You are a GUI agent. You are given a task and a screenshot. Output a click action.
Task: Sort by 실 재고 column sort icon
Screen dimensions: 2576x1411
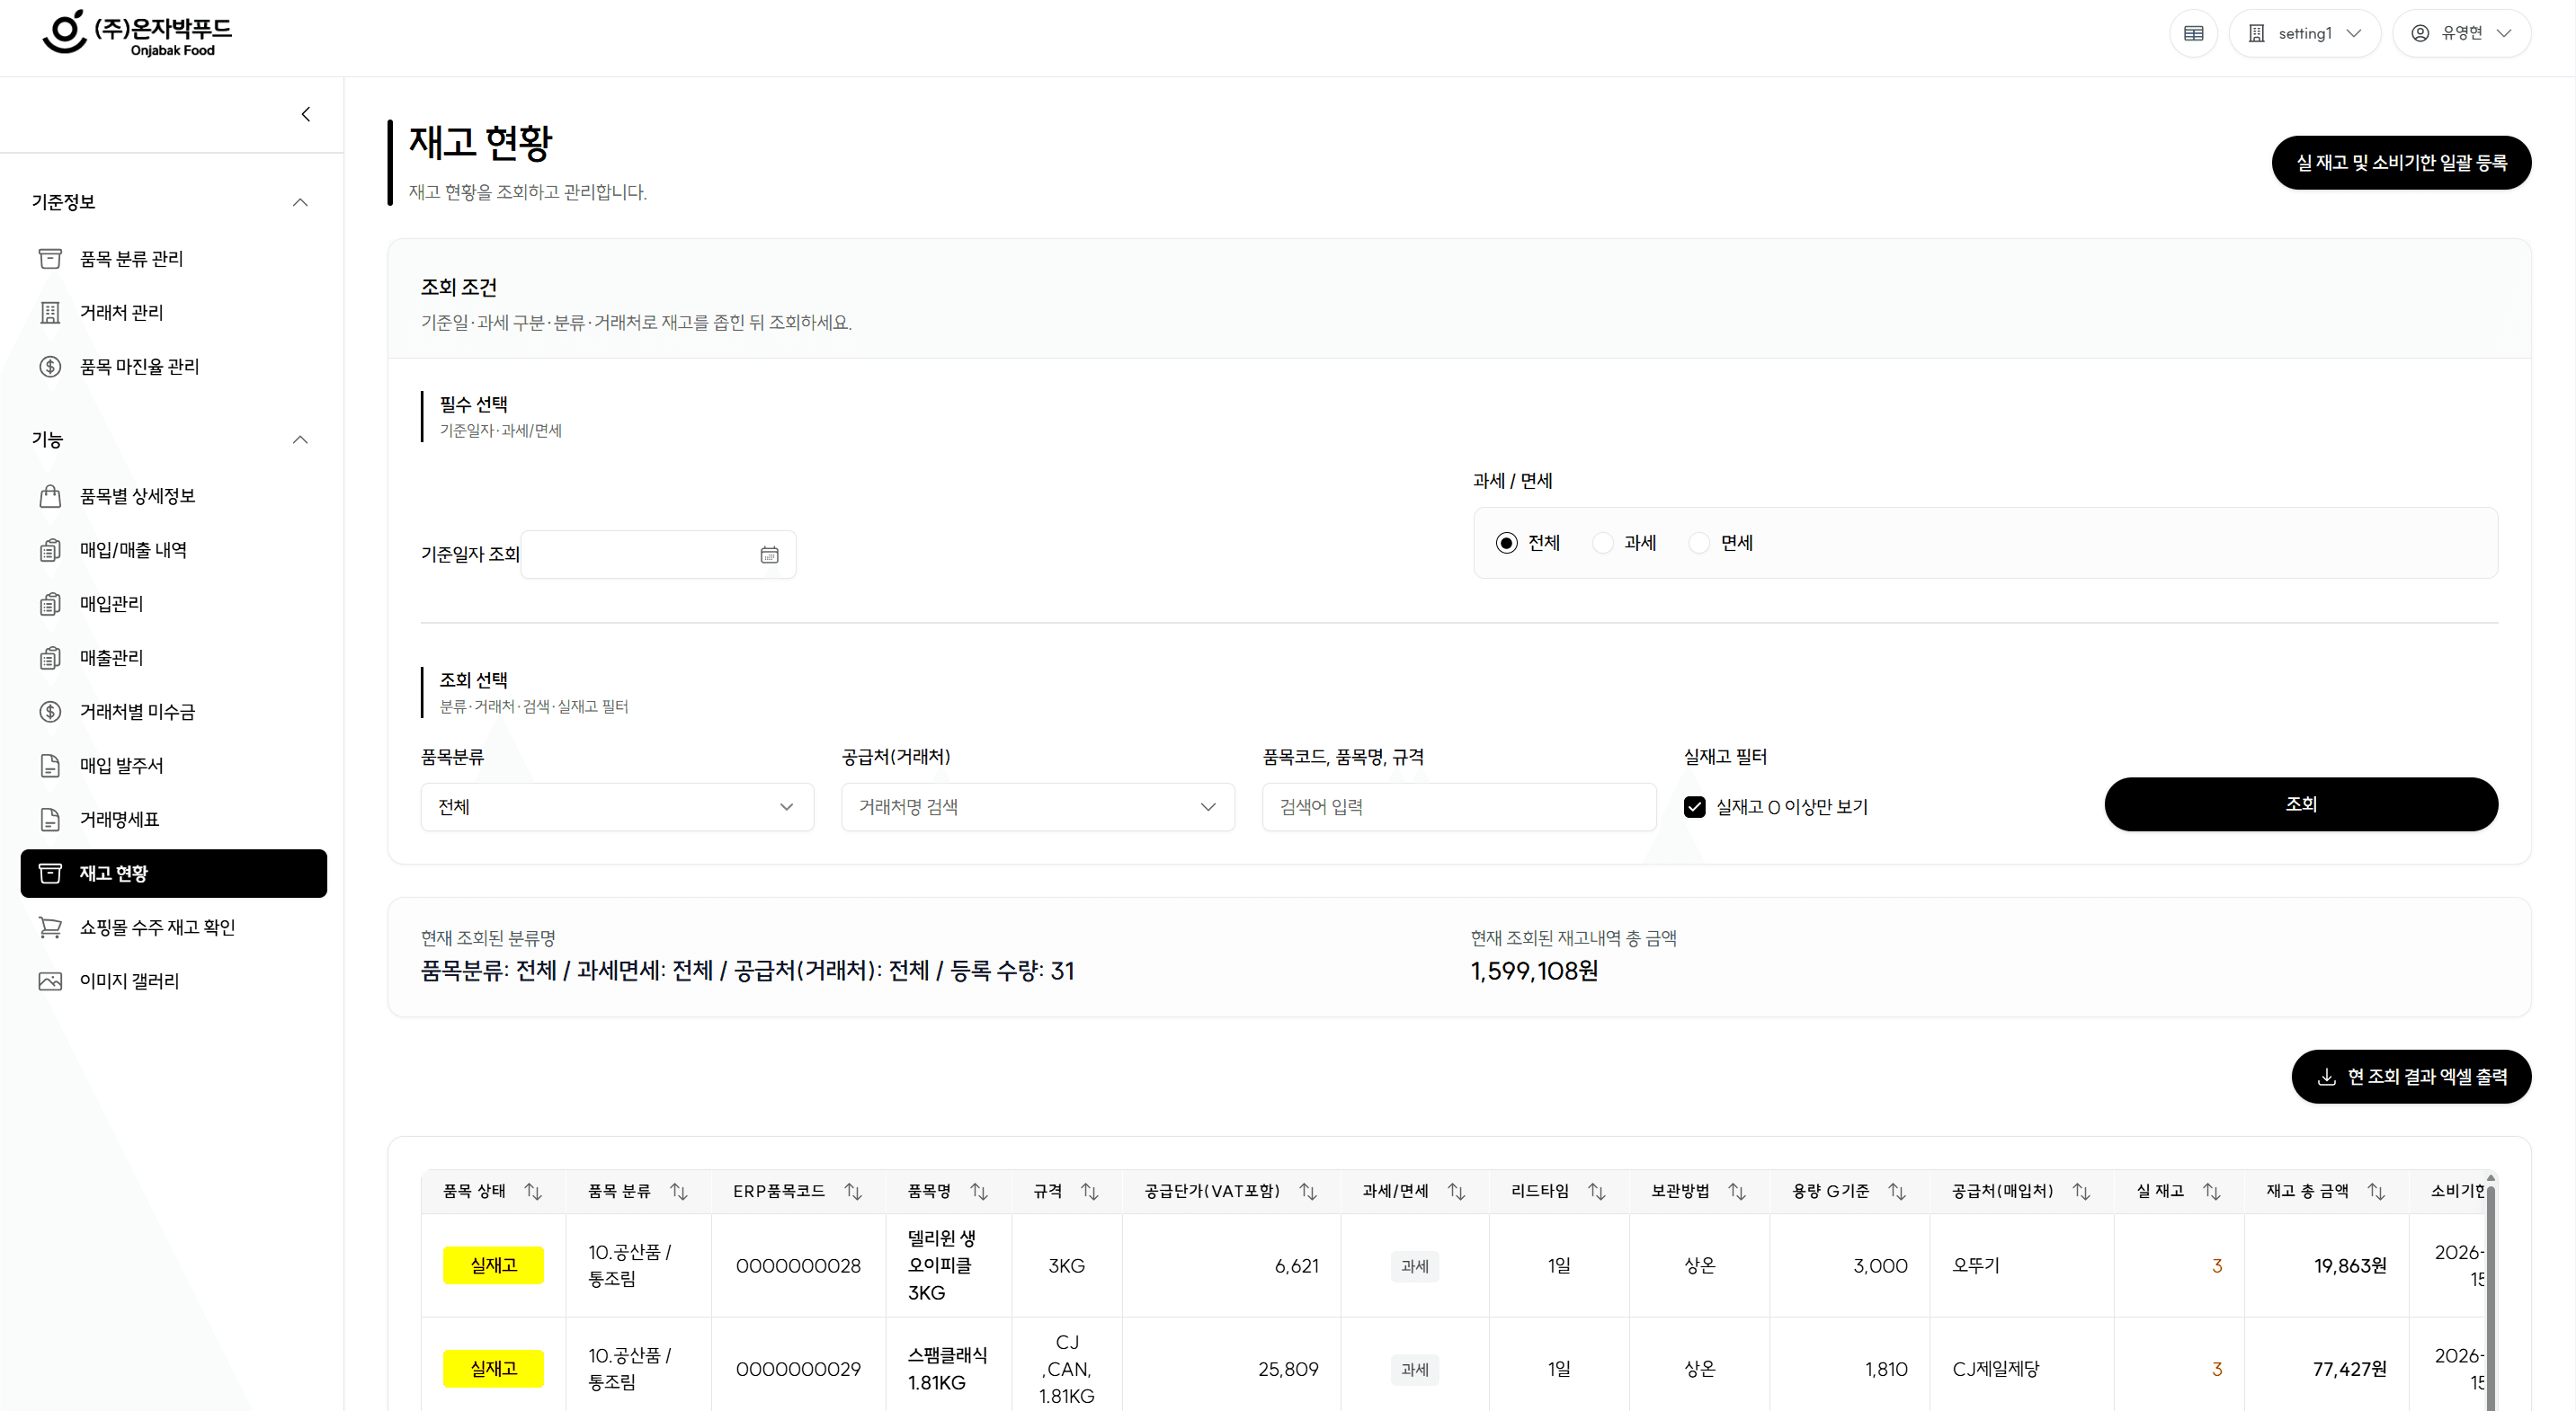2212,1191
